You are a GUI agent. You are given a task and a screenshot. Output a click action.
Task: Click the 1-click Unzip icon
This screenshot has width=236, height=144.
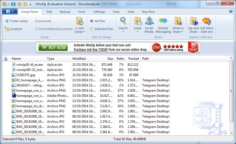pos(80,21)
